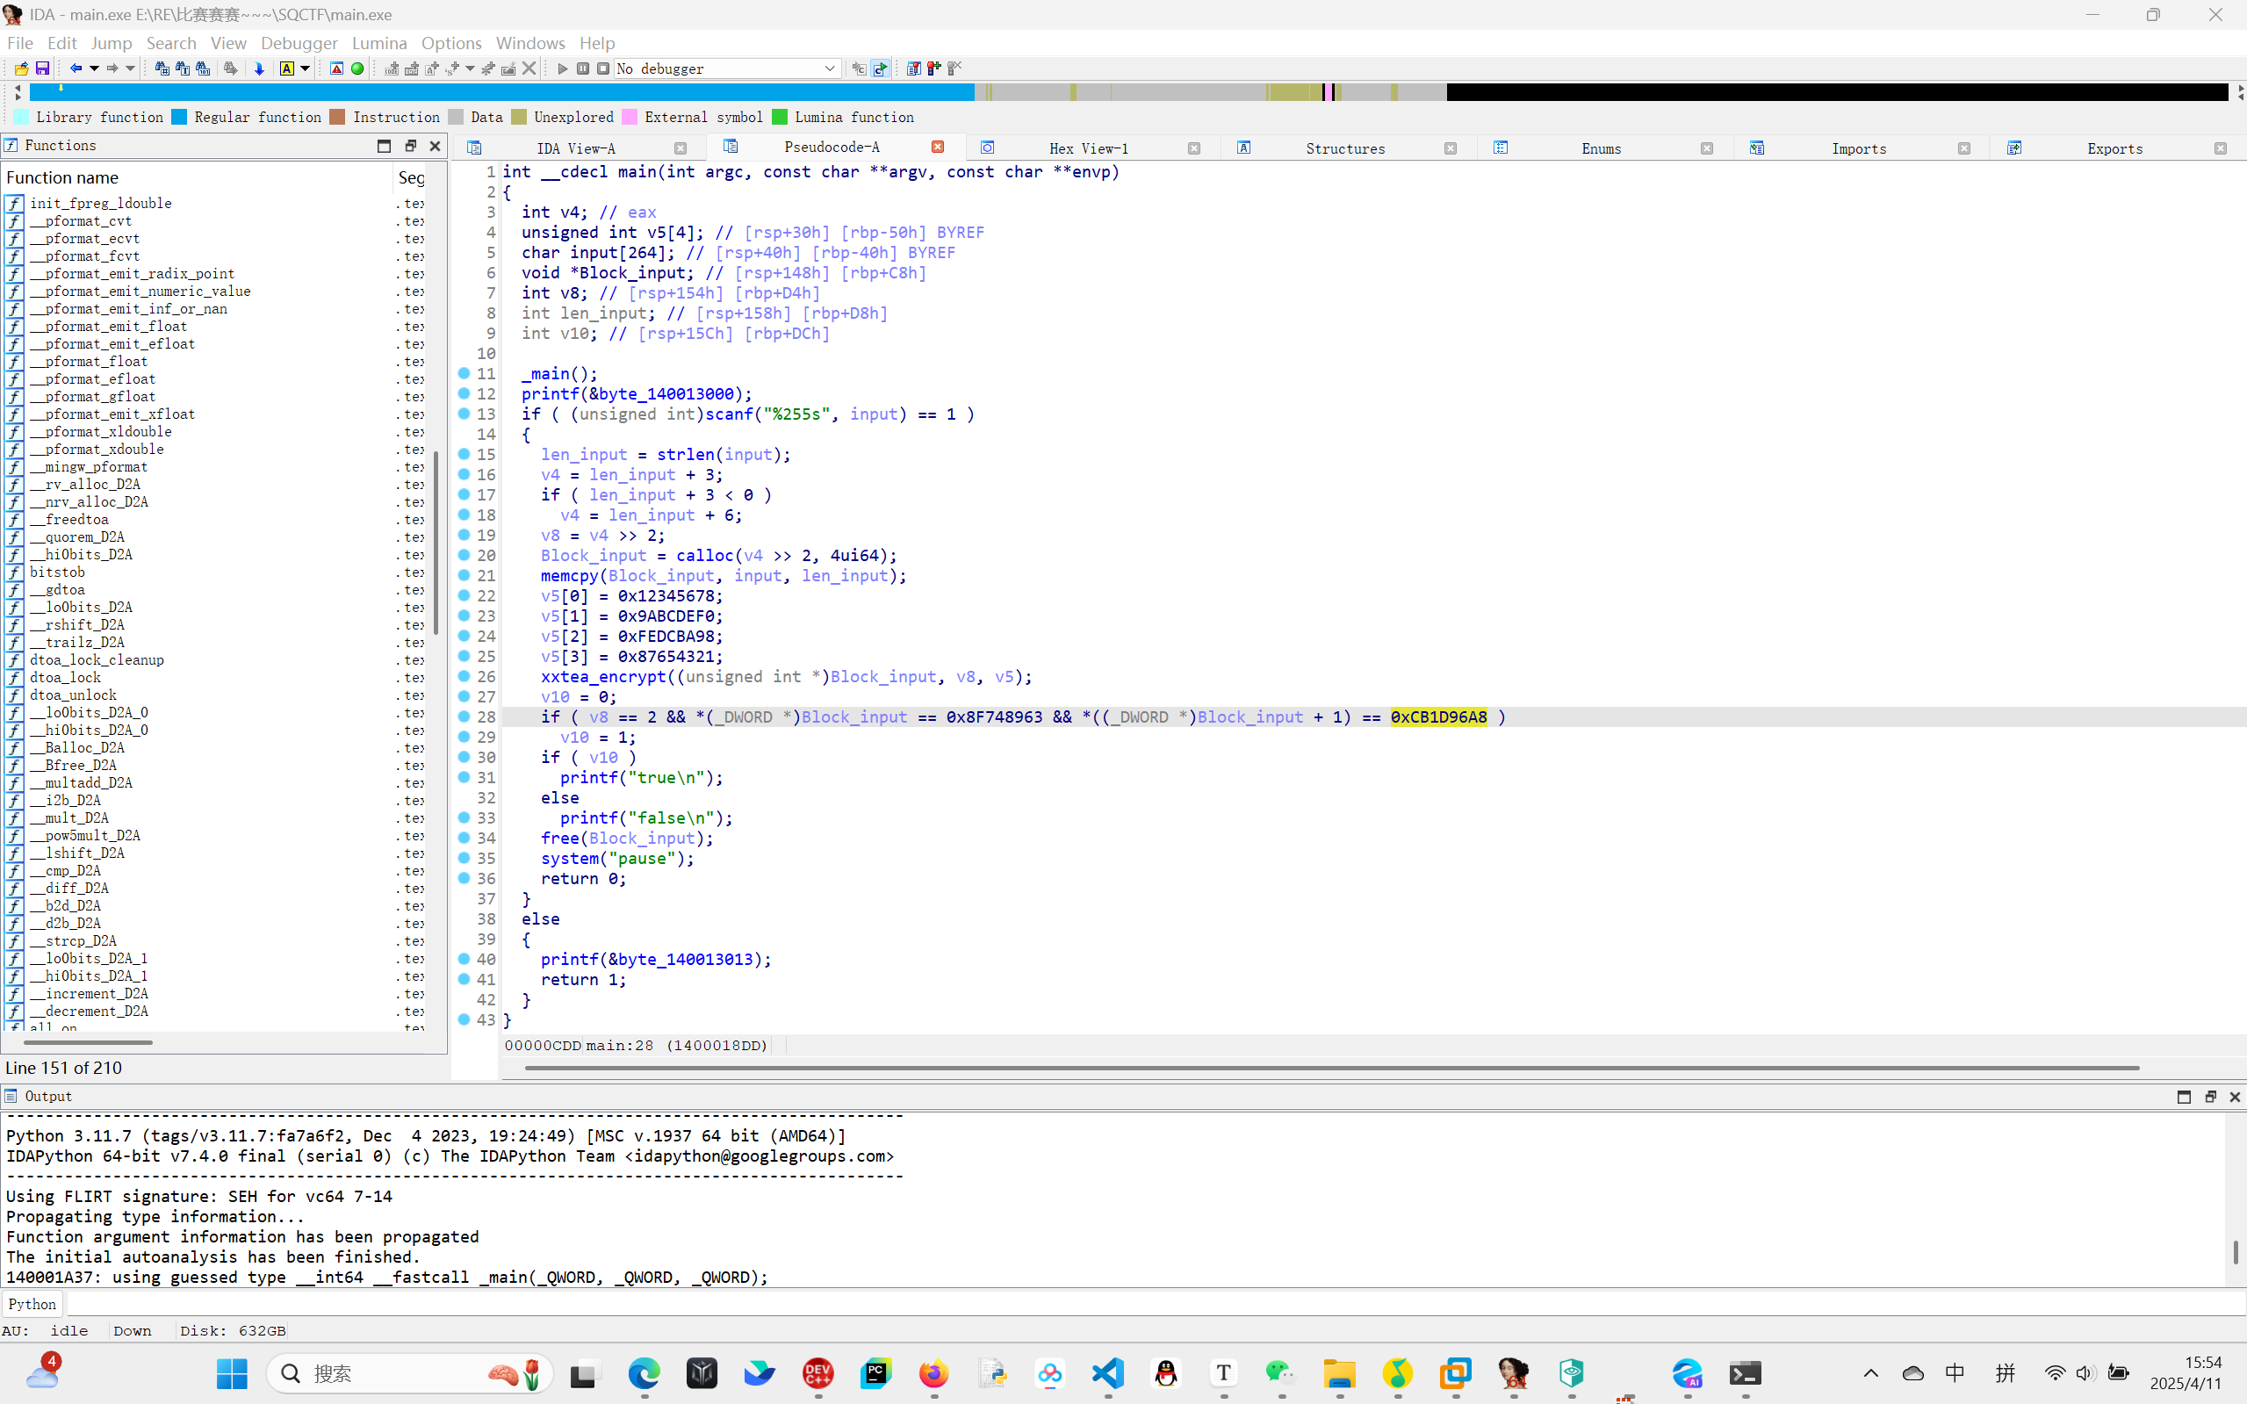This screenshot has width=2247, height=1404.
Task: Click the Open file toolbar icon
Action: 21,68
